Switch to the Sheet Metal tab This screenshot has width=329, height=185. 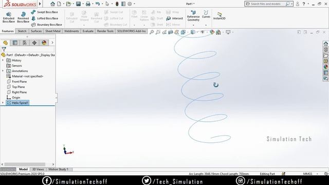tap(53, 31)
